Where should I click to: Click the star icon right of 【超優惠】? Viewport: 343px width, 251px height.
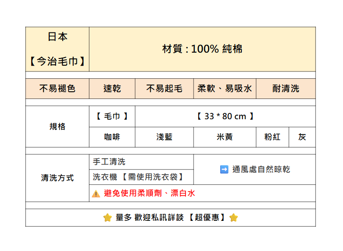point(233,218)
